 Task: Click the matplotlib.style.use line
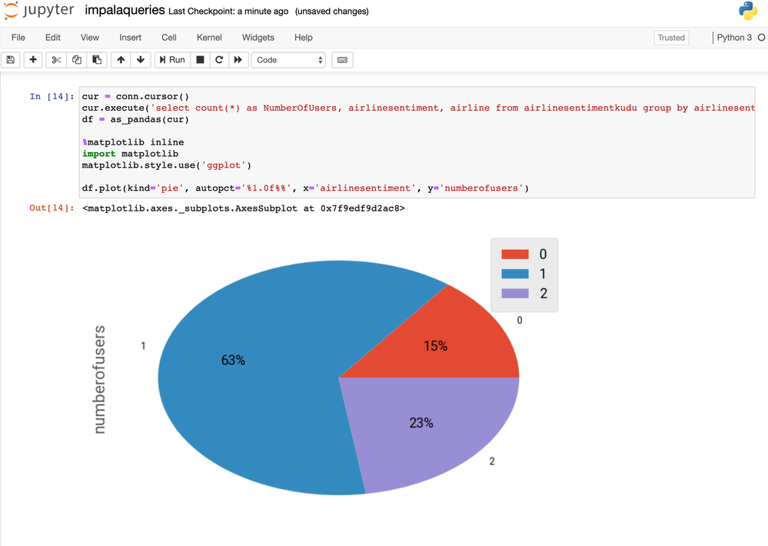click(x=167, y=165)
